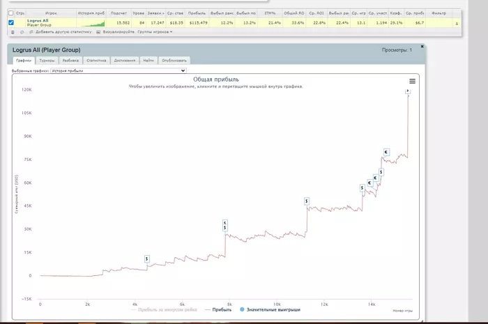Image resolution: width=488 pixels, height=324 pixels.
Task: Expand the Группы игроков dropdown
Action: coord(155,32)
